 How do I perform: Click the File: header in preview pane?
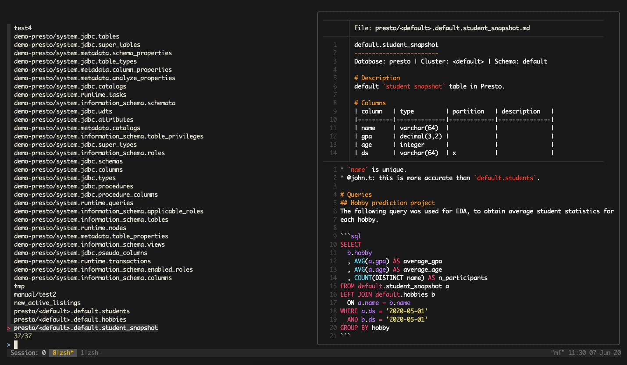click(442, 28)
